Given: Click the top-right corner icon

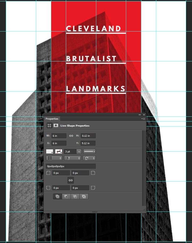Looking at the screenshot, I should click(x=93, y=173).
